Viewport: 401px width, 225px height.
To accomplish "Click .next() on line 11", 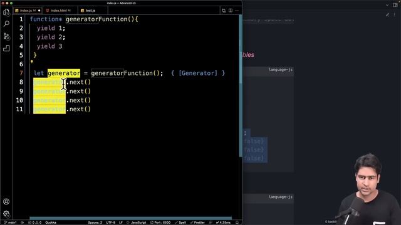I will point(78,109).
